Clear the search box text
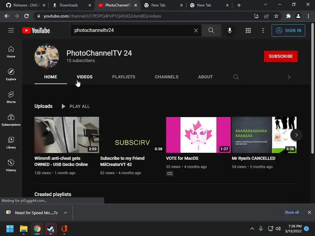The image size is (315, 236). point(196,30)
